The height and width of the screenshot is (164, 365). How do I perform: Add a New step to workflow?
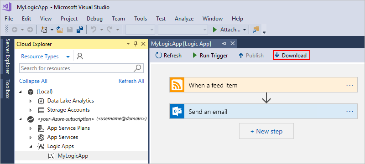click(266, 131)
